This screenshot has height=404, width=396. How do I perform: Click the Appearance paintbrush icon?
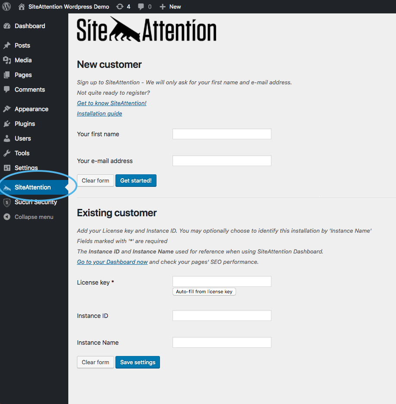pos(7,109)
